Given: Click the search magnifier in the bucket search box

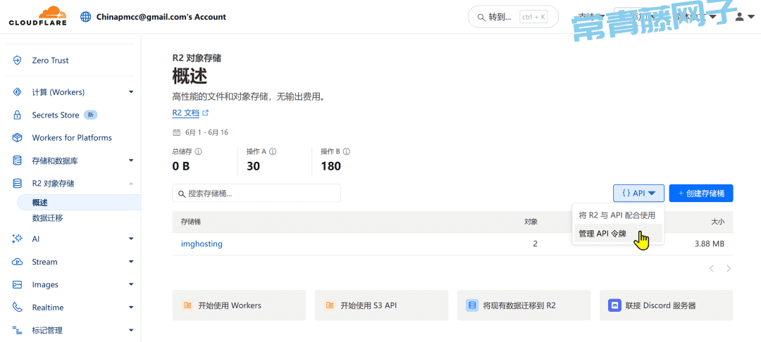Looking at the screenshot, I should coord(182,194).
